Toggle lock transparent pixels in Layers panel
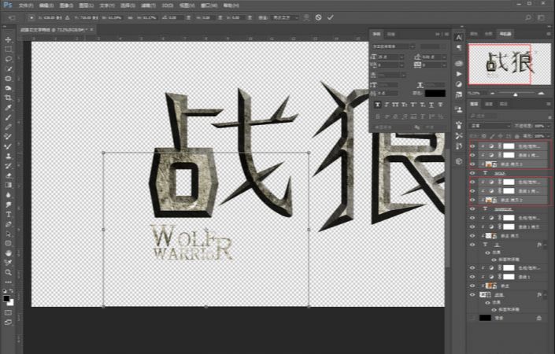 (x=484, y=136)
